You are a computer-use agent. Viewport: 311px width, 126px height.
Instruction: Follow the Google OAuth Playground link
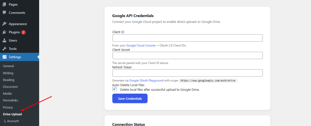[146, 81]
